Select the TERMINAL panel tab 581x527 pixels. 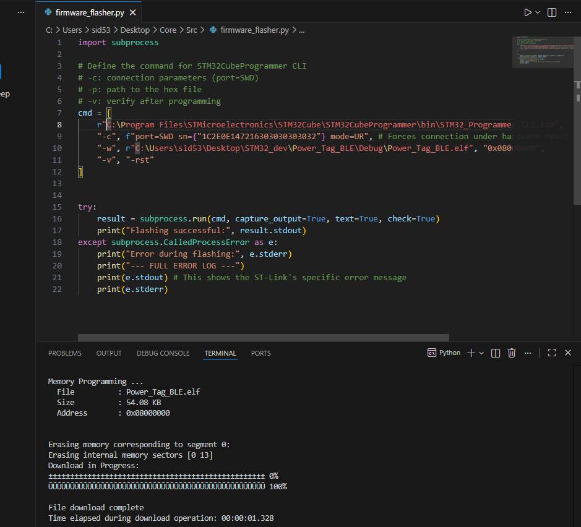pyautogui.click(x=220, y=353)
